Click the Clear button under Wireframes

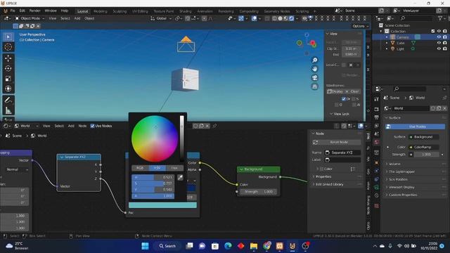pos(352,91)
